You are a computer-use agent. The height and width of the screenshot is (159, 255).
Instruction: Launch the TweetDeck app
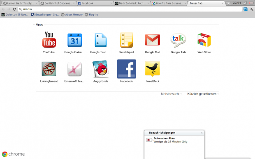click(152, 69)
